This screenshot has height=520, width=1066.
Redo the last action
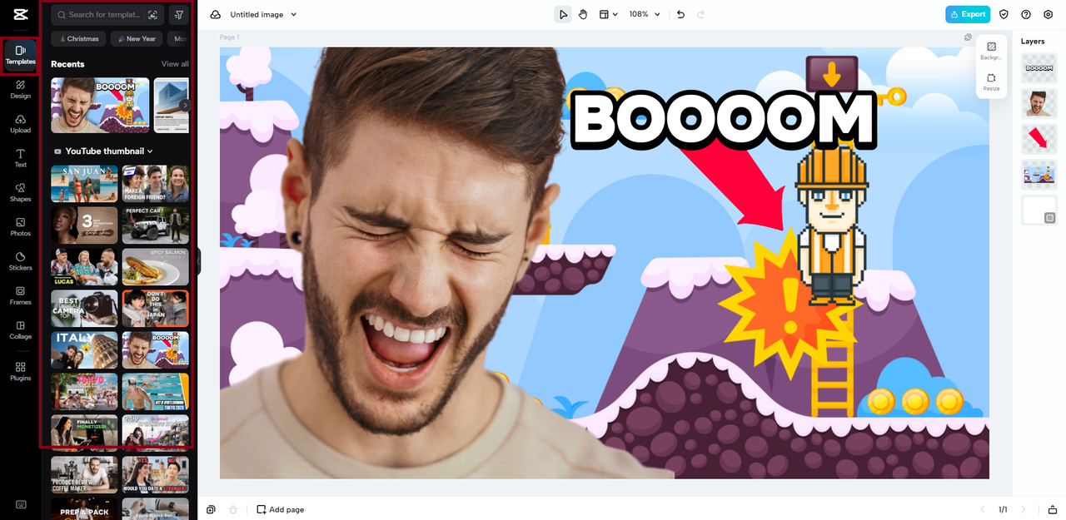(x=700, y=14)
